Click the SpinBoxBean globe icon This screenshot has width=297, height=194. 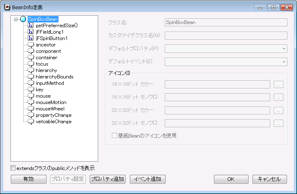pos(23,19)
